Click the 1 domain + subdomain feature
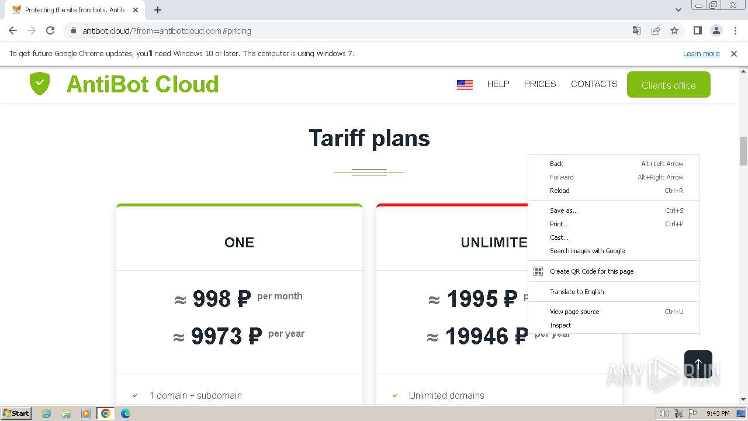Viewport: 748px width, 421px height. pos(195,395)
